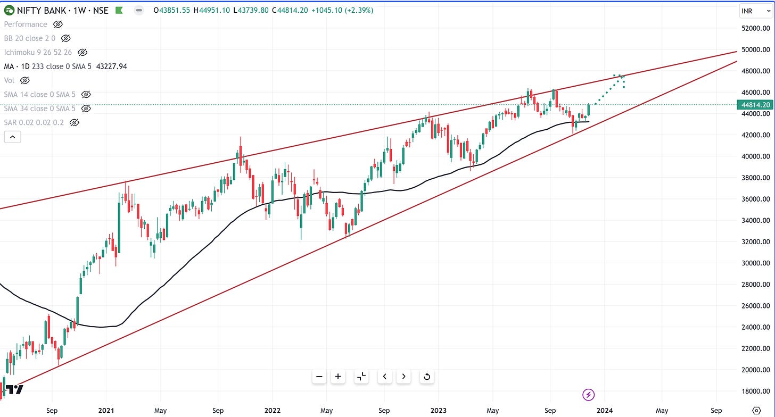Click the MA value 43227.94
The height and width of the screenshot is (417, 775).
click(111, 66)
